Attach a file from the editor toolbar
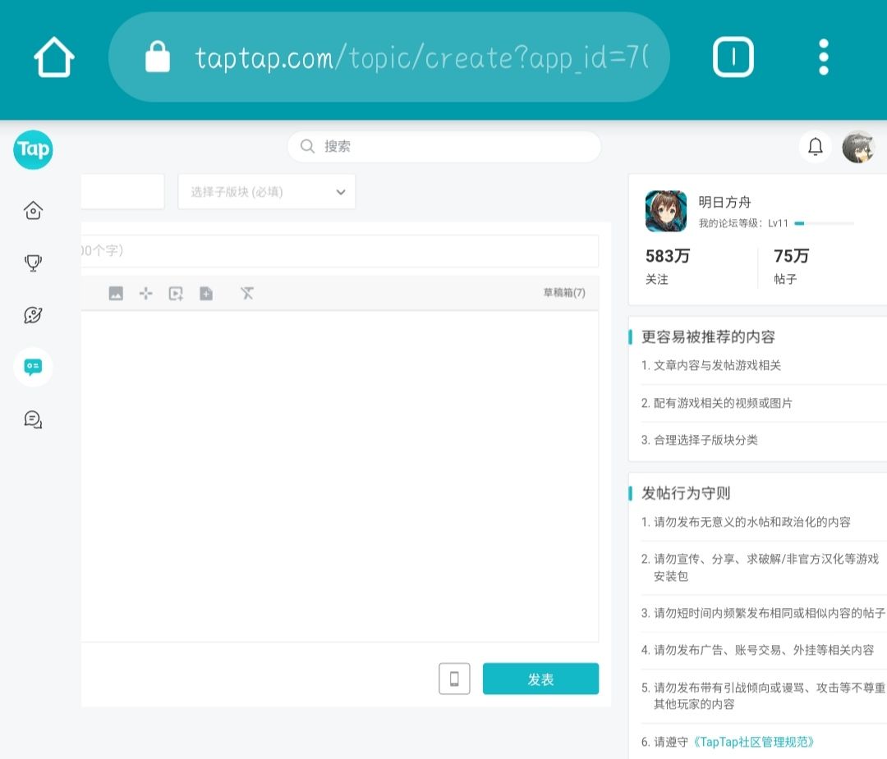Viewport: 887px width, 759px height. (x=205, y=292)
